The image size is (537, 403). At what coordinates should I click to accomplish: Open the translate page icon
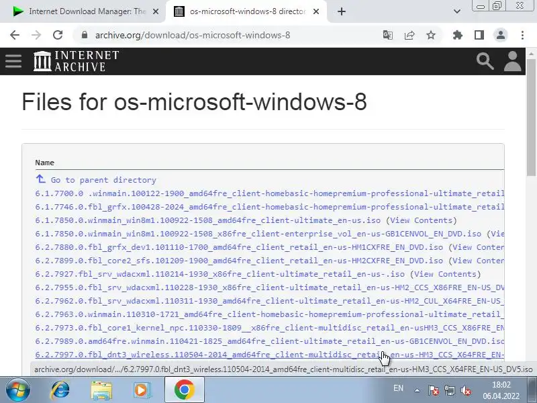(388, 35)
